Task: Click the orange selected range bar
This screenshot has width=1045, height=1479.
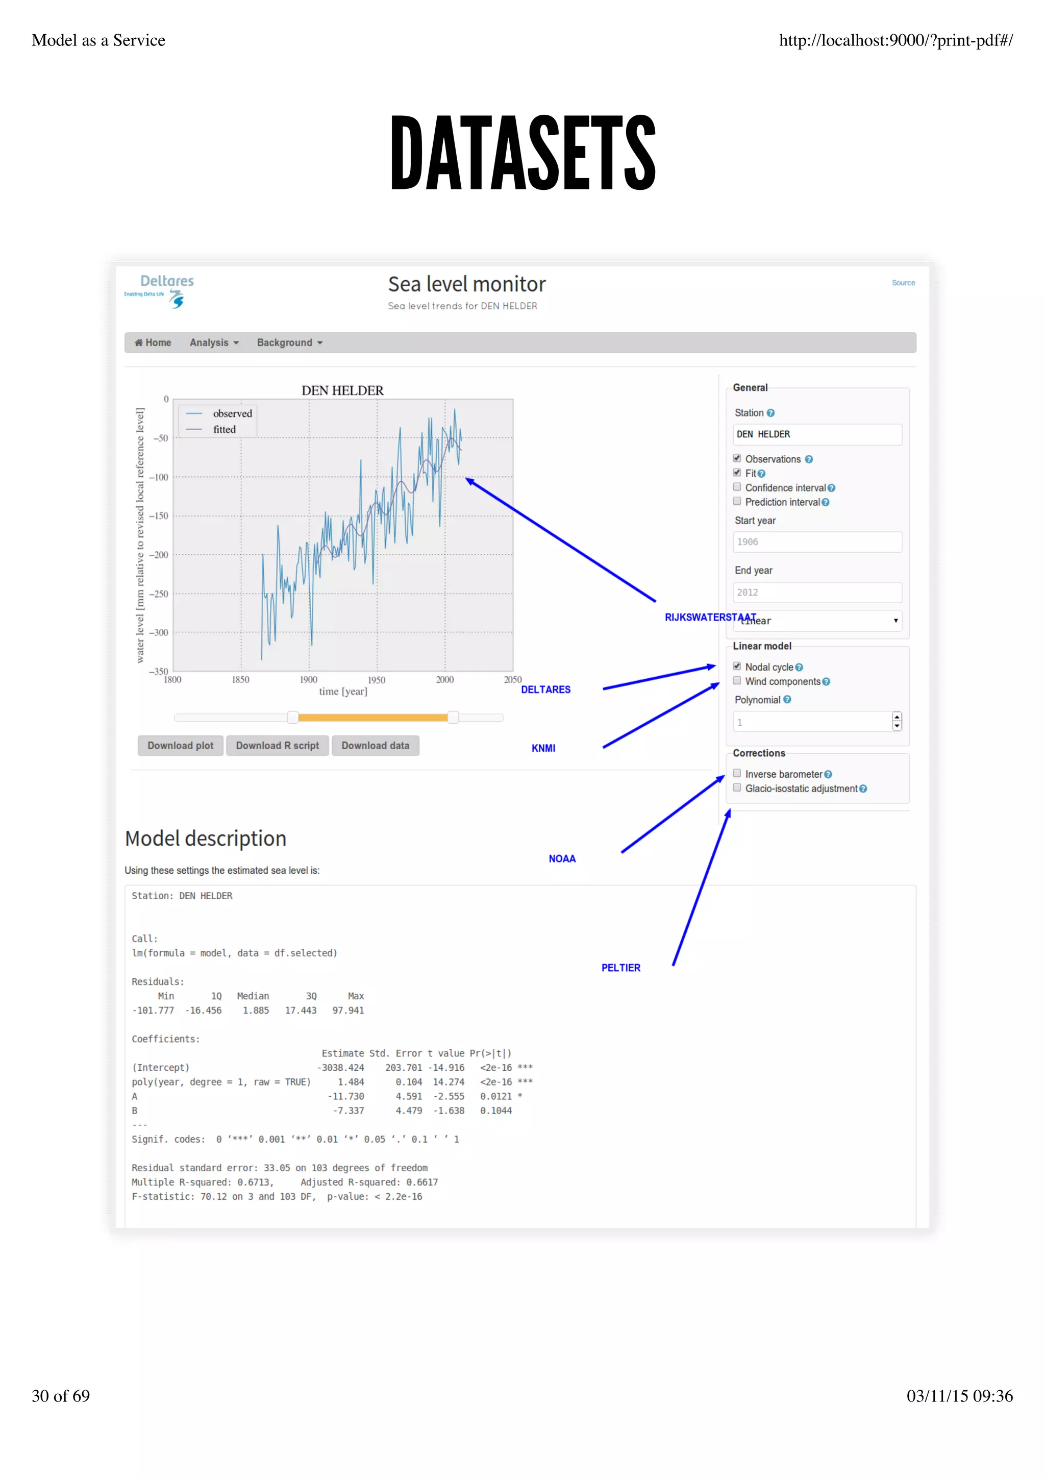Action: pos(372,717)
